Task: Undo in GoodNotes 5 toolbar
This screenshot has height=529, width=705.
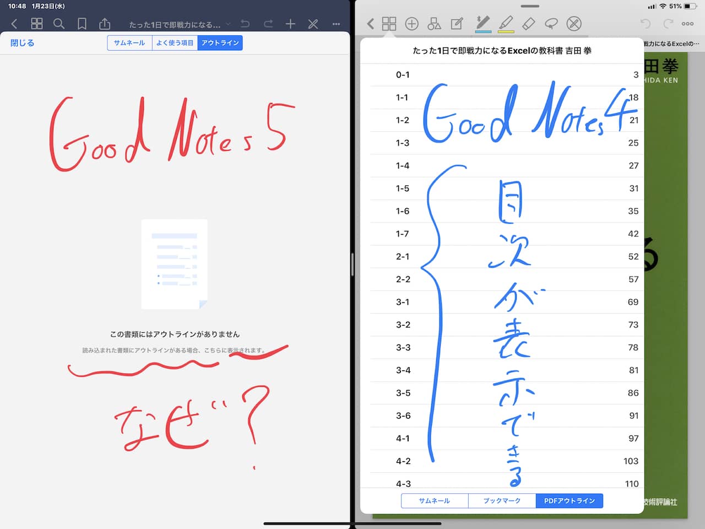Action: point(245,24)
